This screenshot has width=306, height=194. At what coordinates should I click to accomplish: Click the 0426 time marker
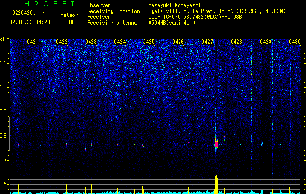[x=178, y=42]
